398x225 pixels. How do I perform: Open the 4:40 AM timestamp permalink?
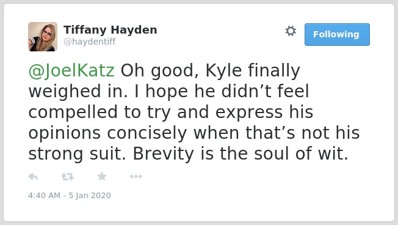click(x=44, y=196)
